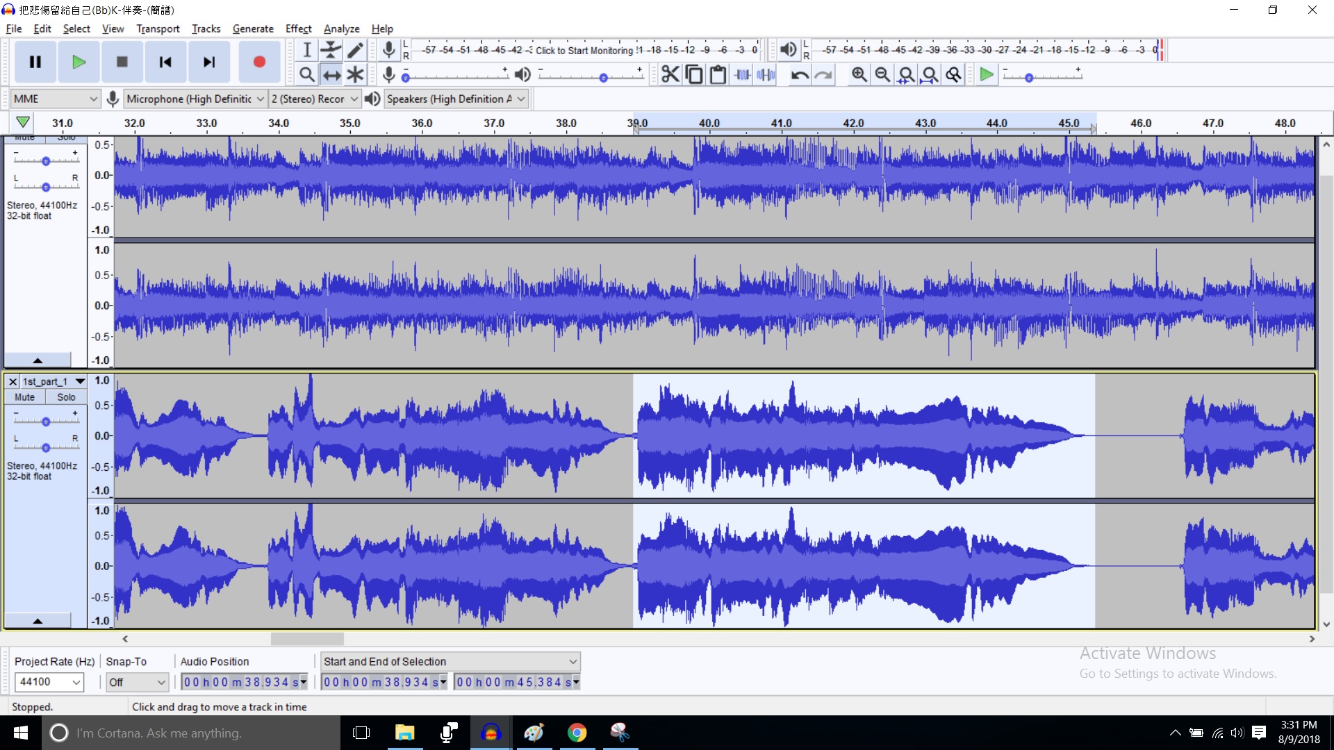Undo the last action
The width and height of the screenshot is (1334, 750).
tap(800, 74)
